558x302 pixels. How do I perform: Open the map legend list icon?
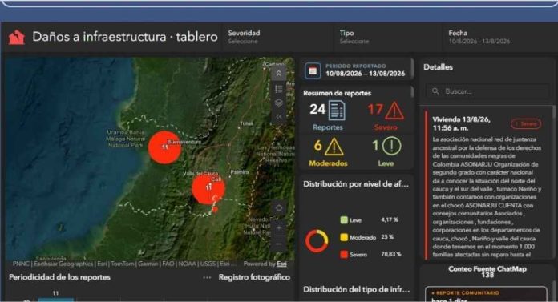point(279,89)
